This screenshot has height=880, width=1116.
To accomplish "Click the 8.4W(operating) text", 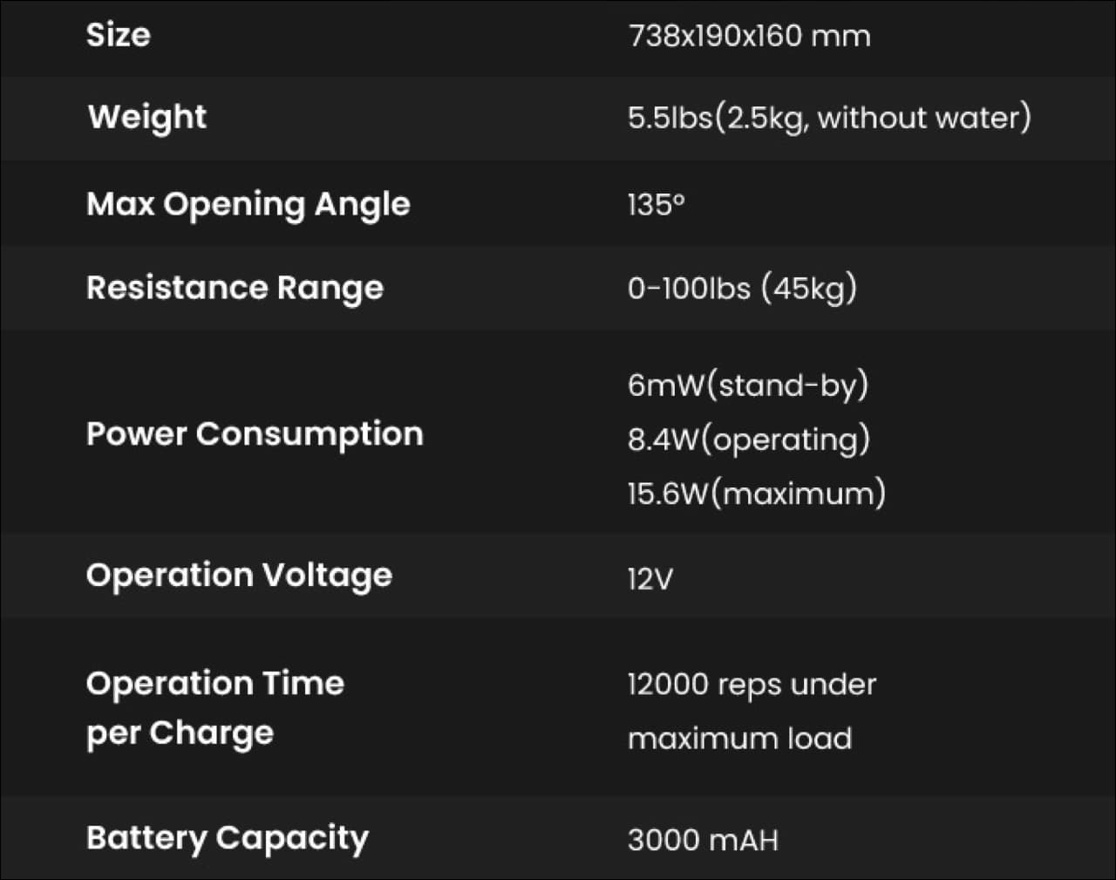I will point(748,439).
